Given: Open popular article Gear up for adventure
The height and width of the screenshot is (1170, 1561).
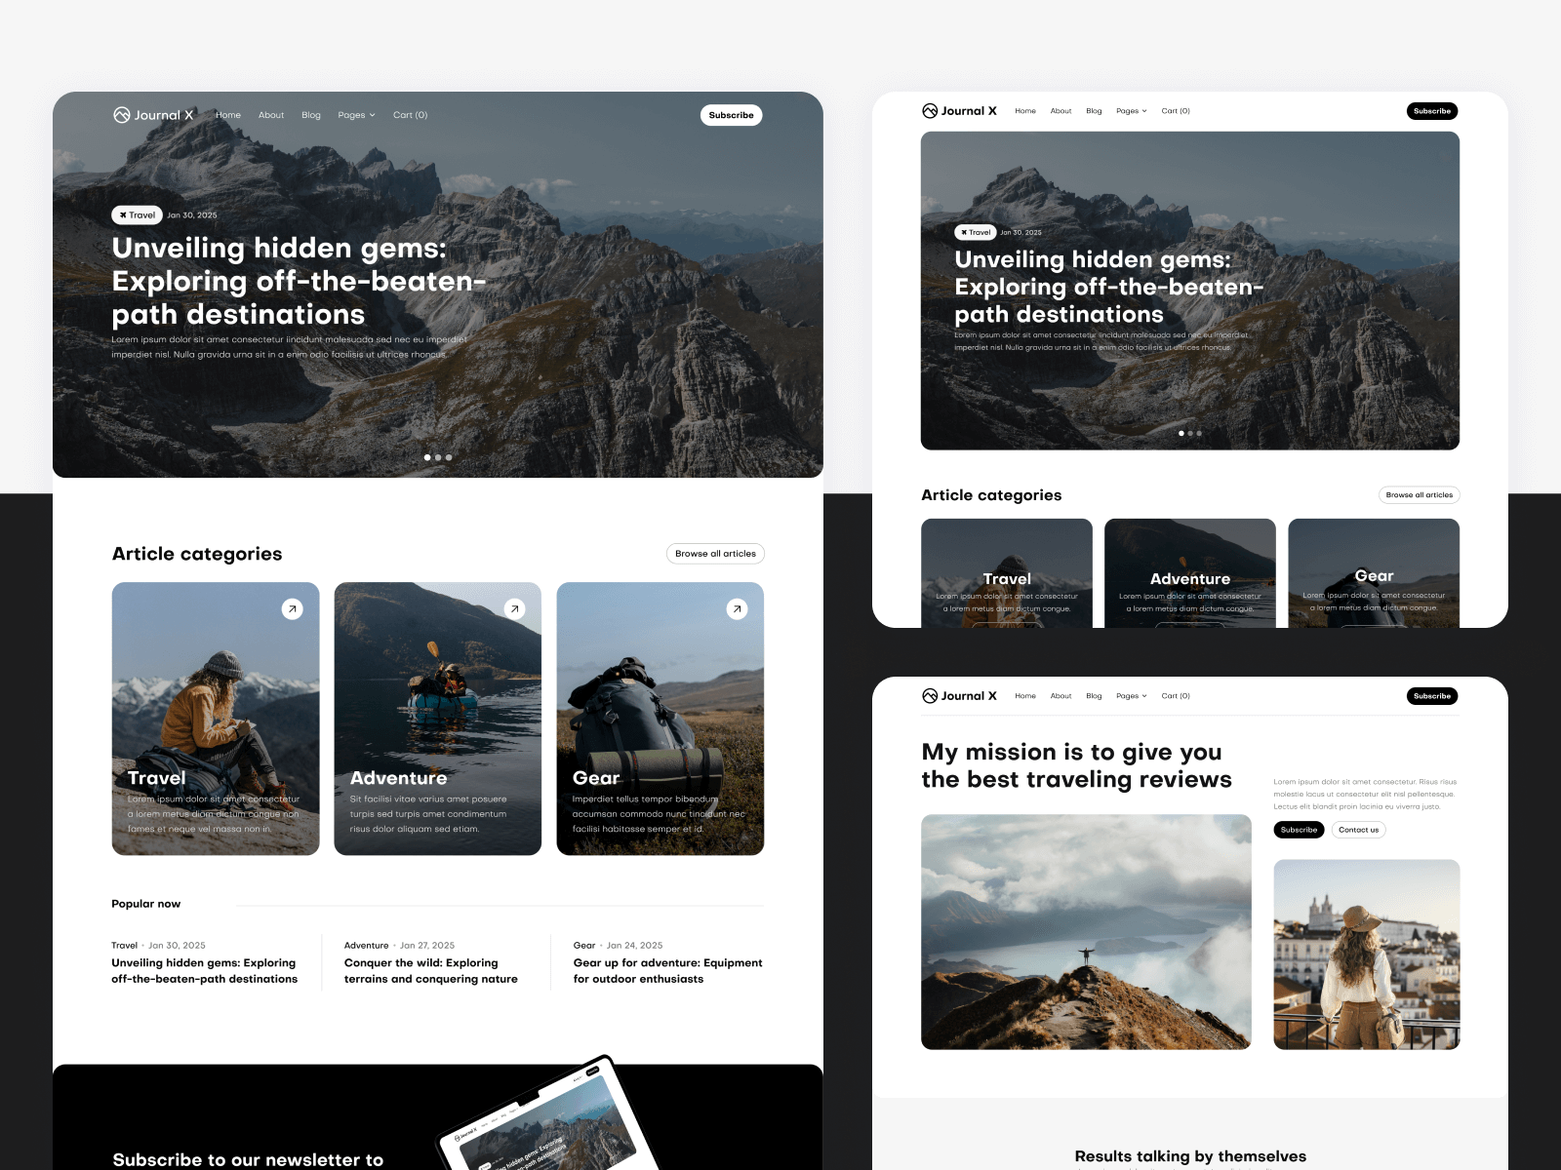Looking at the screenshot, I should pos(668,971).
